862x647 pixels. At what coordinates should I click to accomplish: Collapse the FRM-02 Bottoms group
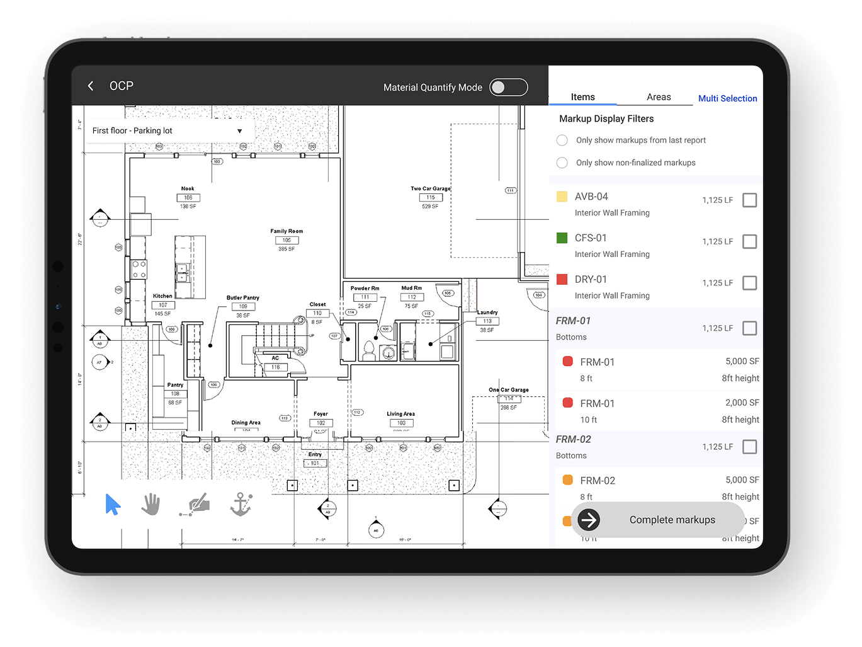(655, 447)
